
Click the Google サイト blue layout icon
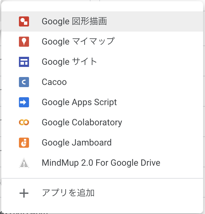click(x=24, y=62)
